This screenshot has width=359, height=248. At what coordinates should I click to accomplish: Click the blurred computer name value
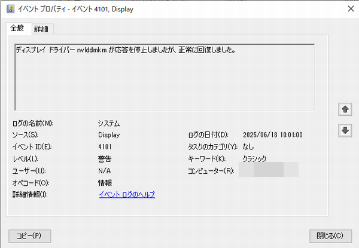(x=269, y=169)
